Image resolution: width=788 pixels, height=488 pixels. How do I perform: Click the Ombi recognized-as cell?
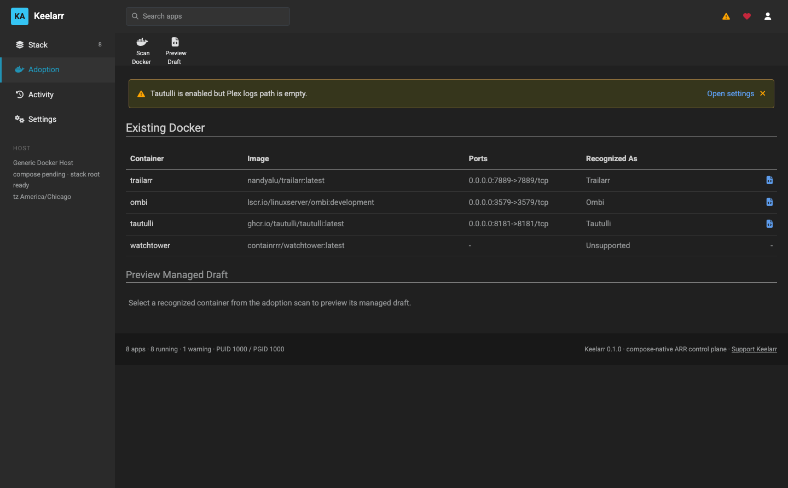(x=595, y=202)
